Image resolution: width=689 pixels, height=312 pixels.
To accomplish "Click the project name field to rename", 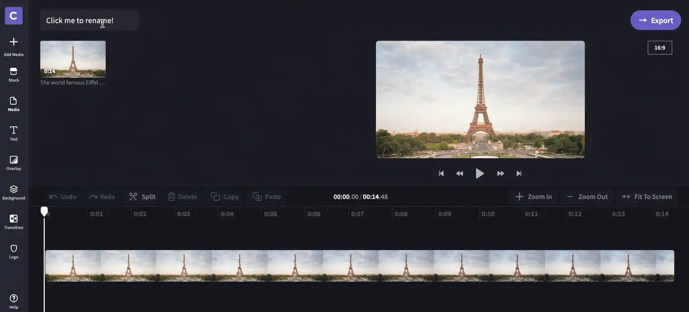I will (x=89, y=20).
